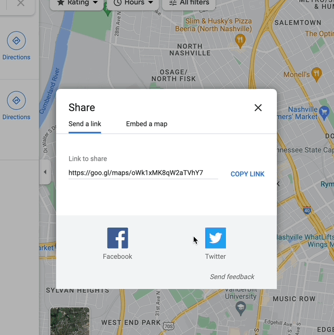Switch to the Embed a map tab

[x=146, y=124]
